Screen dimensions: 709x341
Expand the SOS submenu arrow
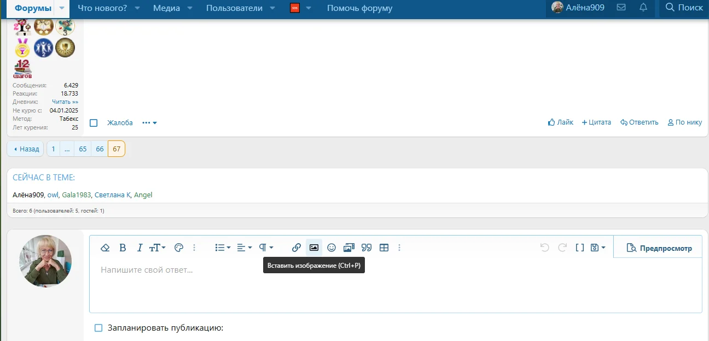309,8
